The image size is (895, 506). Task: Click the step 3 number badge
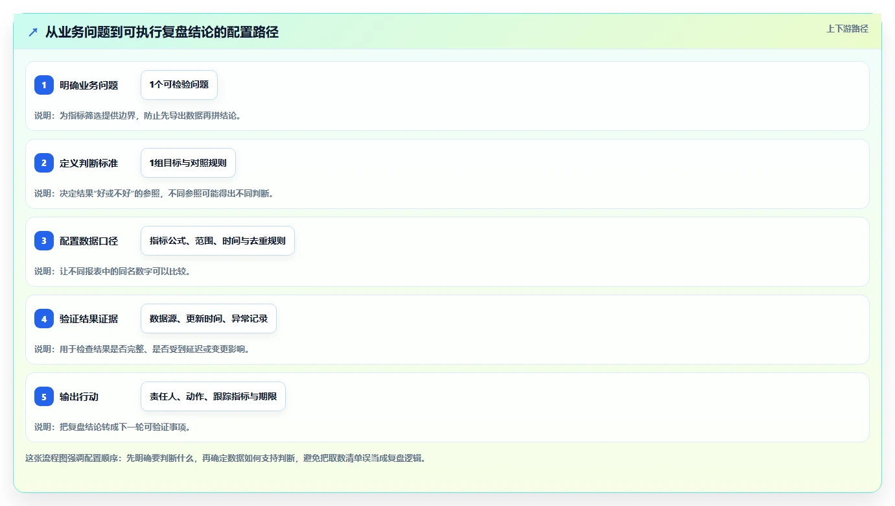(x=44, y=241)
